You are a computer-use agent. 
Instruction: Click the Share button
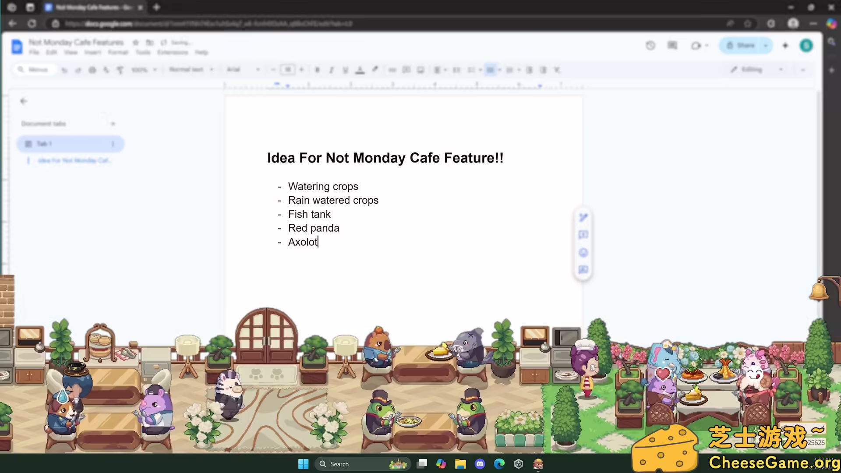tap(744, 45)
